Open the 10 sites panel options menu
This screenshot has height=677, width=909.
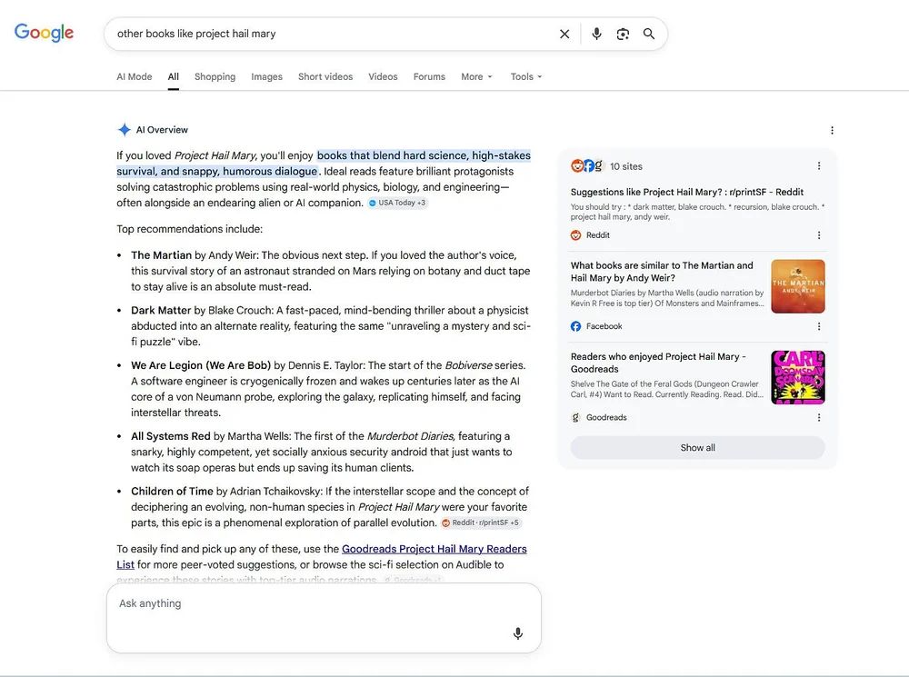819,166
